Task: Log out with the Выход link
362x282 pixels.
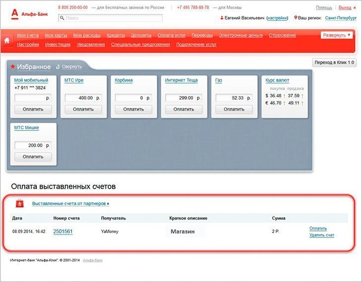Action: click(345, 7)
